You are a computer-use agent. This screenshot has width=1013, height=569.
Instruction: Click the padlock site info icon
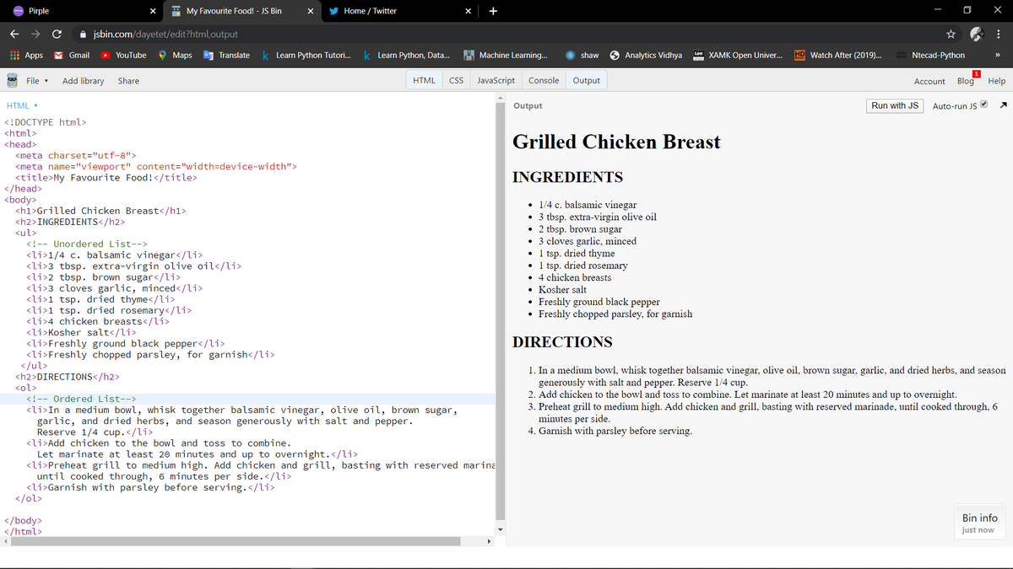(x=84, y=34)
